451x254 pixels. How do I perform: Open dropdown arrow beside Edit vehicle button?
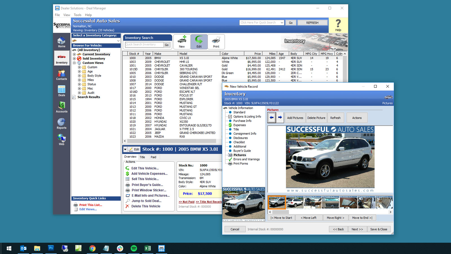[125, 149]
